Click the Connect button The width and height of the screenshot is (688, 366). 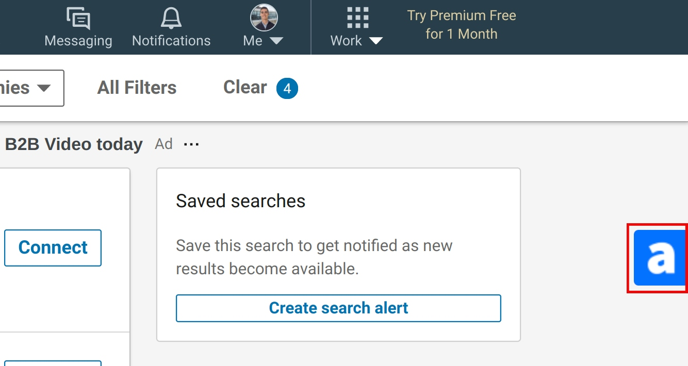53,248
